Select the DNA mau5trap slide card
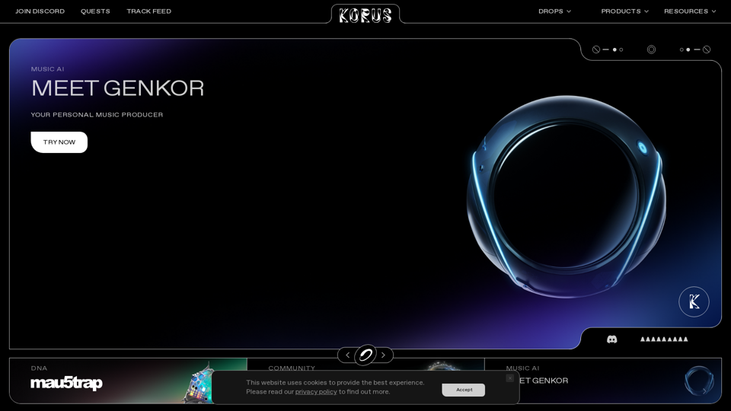This screenshot has height=411, width=731. (128, 381)
